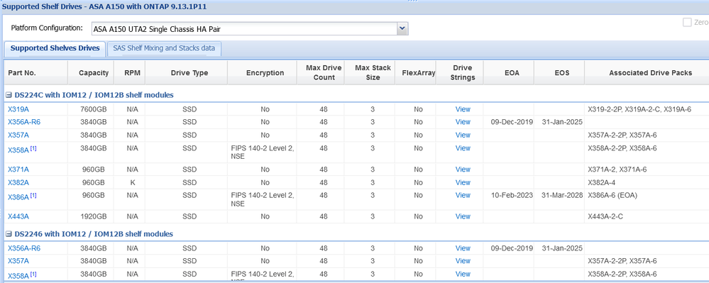View drive strings for X382A

coord(463,182)
